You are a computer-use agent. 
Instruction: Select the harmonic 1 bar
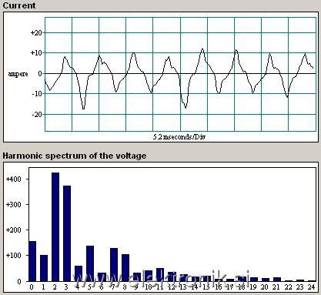coord(44,268)
